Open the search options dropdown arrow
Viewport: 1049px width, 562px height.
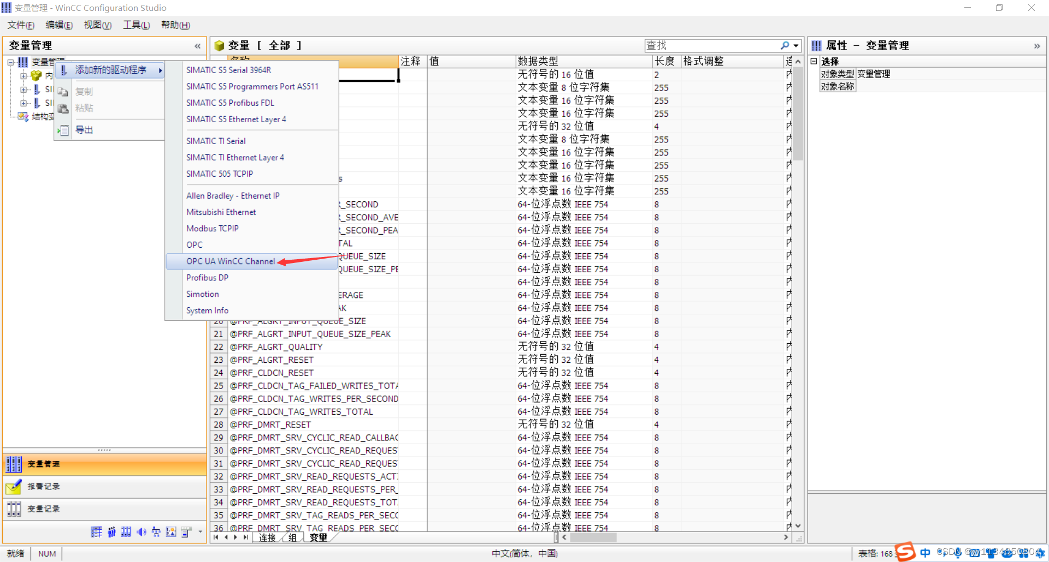point(796,46)
